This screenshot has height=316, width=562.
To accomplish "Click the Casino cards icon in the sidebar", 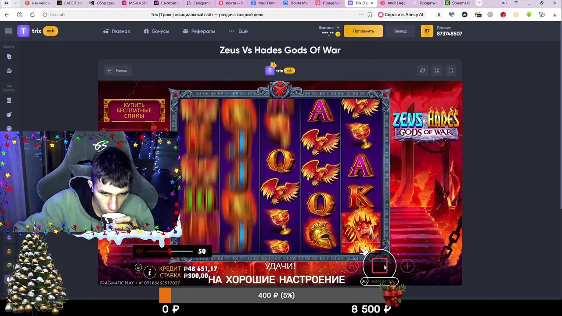I will [x=9, y=57].
